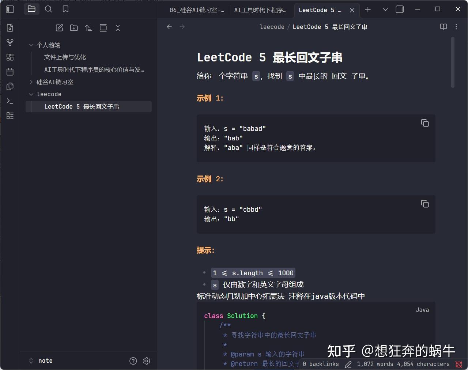Navigate forward with the right arrow
Image resolution: width=468 pixels, height=370 pixels.
[182, 27]
